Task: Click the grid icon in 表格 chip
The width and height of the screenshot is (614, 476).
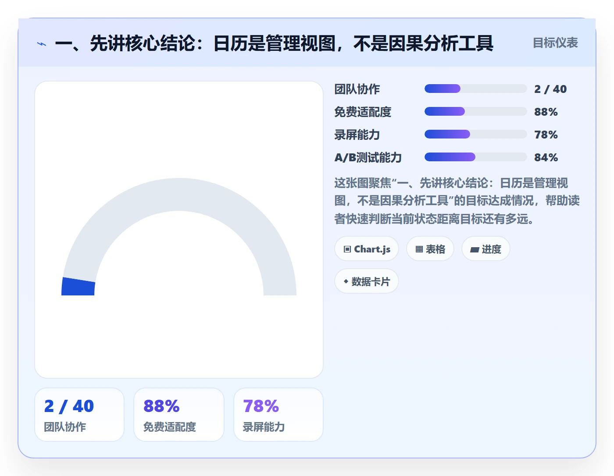Action: [x=419, y=249]
